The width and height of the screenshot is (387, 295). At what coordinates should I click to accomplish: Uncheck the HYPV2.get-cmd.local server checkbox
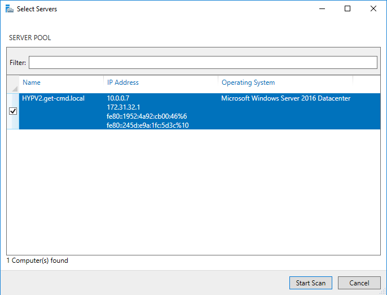13,111
